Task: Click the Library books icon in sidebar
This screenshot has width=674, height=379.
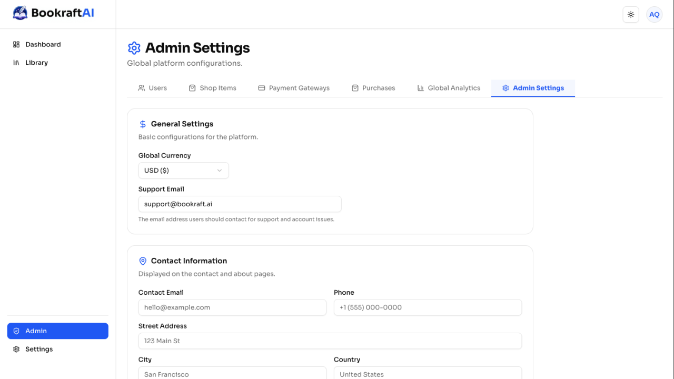Action: tap(16, 63)
